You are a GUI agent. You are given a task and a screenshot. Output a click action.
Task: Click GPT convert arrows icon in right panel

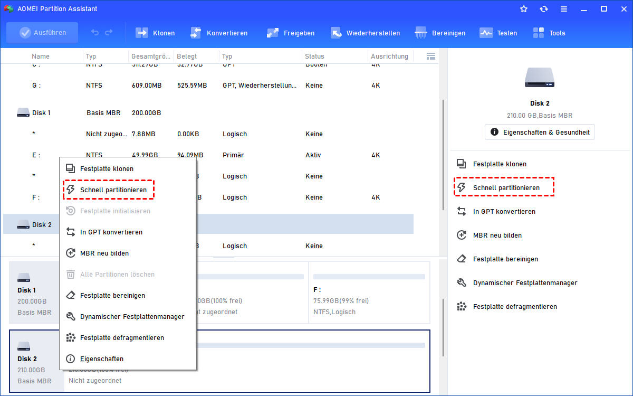tap(462, 211)
